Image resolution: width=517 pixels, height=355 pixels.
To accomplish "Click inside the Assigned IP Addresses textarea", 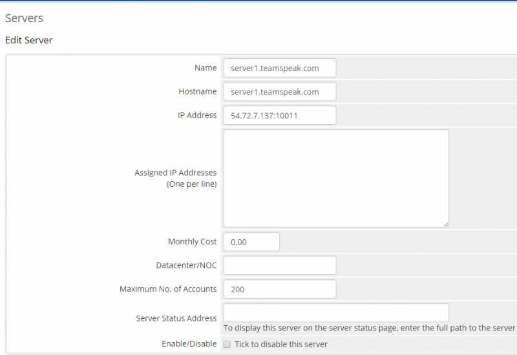I will 336,178.
